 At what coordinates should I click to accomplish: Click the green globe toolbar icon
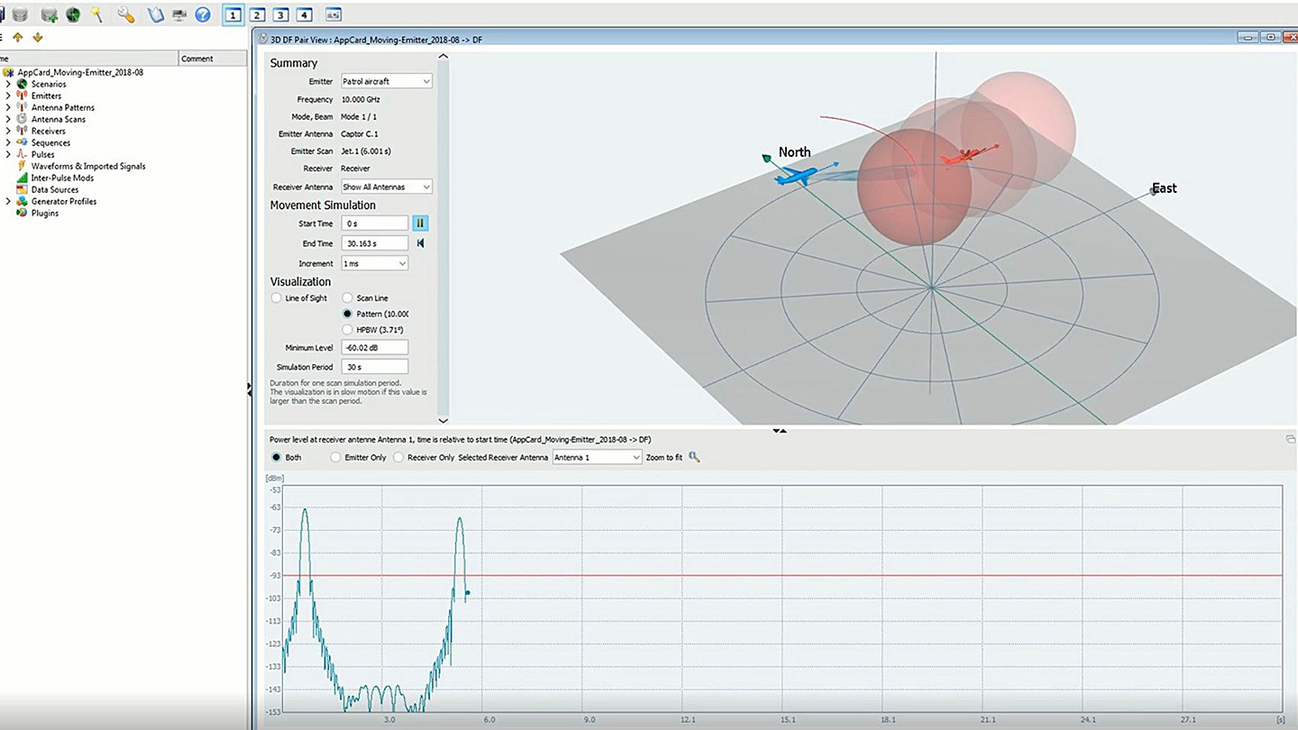tap(75, 14)
